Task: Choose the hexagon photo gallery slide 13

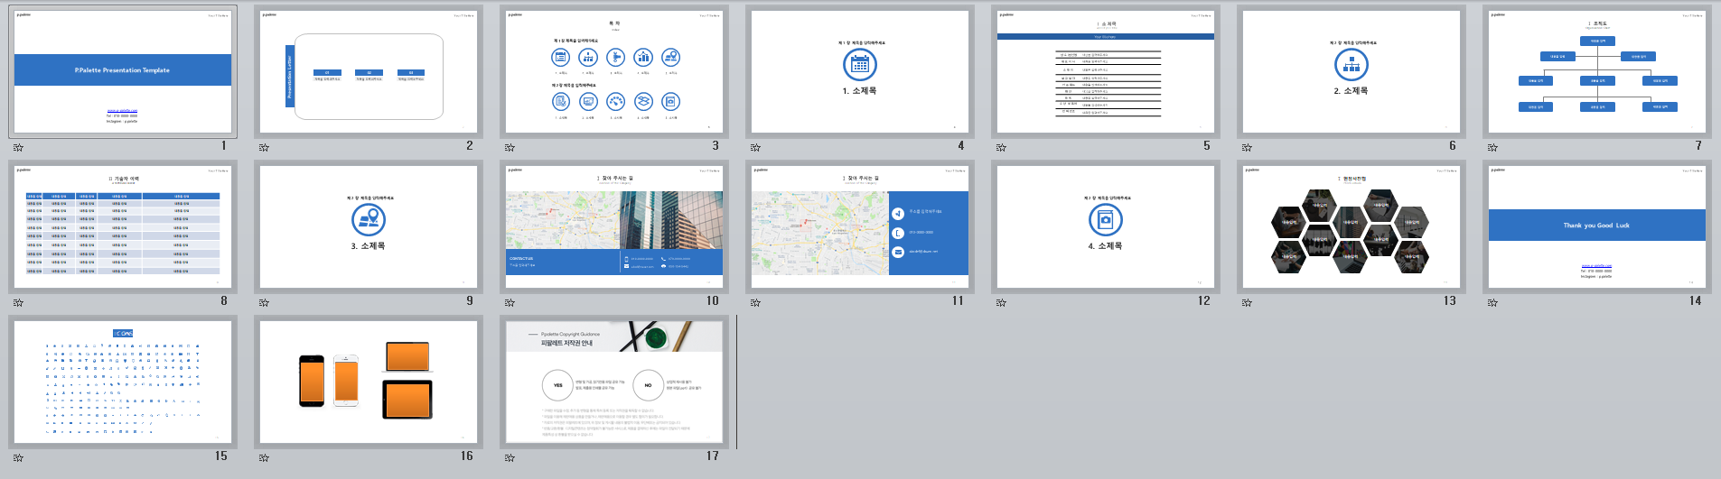Action: 1352,226
